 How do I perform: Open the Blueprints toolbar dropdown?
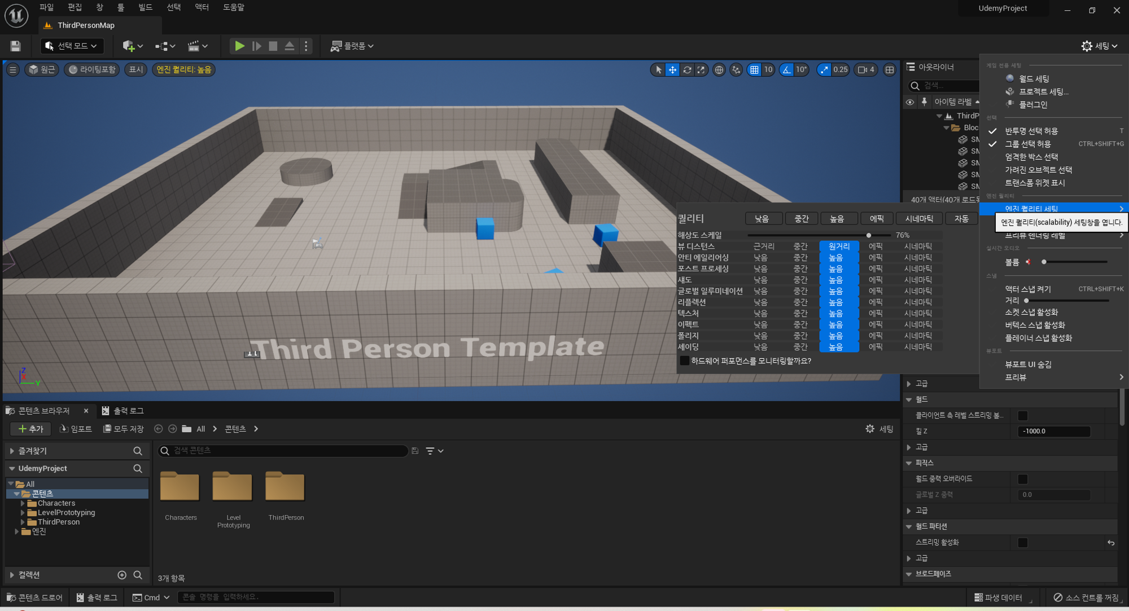pos(165,46)
